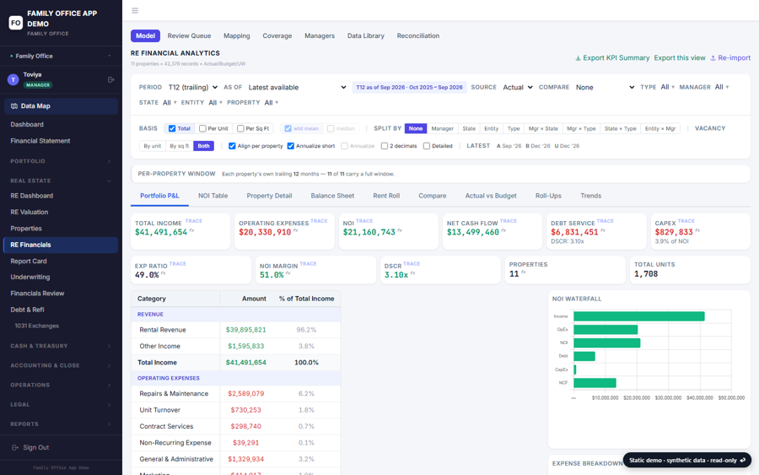Open 1031 Exchanges in sidebar
Screen dimensions: 759x475
[37, 326]
